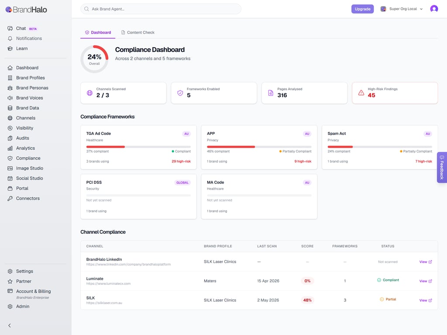Open the PCI DSS framework card

click(138, 197)
